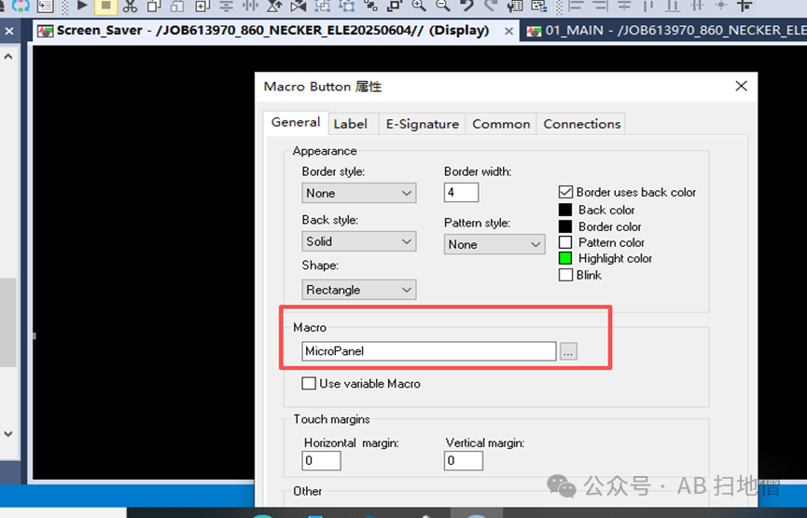This screenshot has height=518, width=807.
Task: Click the Horizontal margin field
Action: pos(321,460)
